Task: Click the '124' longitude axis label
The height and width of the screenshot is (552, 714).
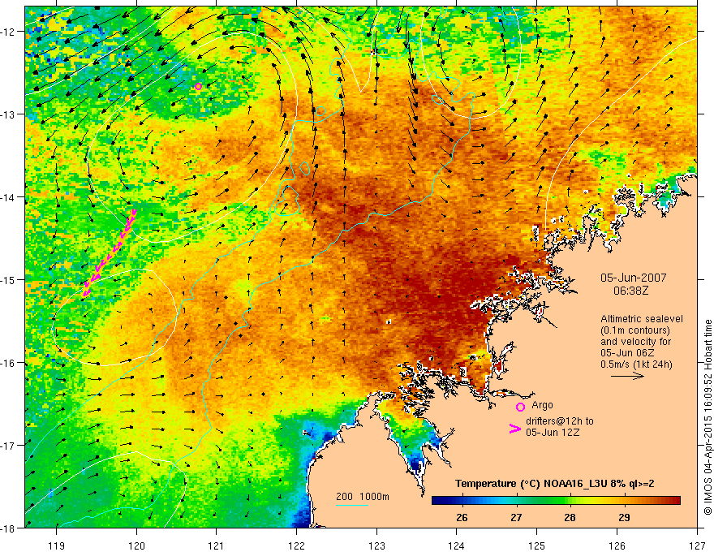Action: (x=457, y=546)
